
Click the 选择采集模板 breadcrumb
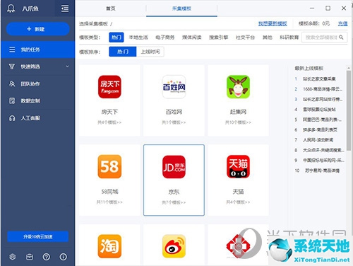(93, 23)
